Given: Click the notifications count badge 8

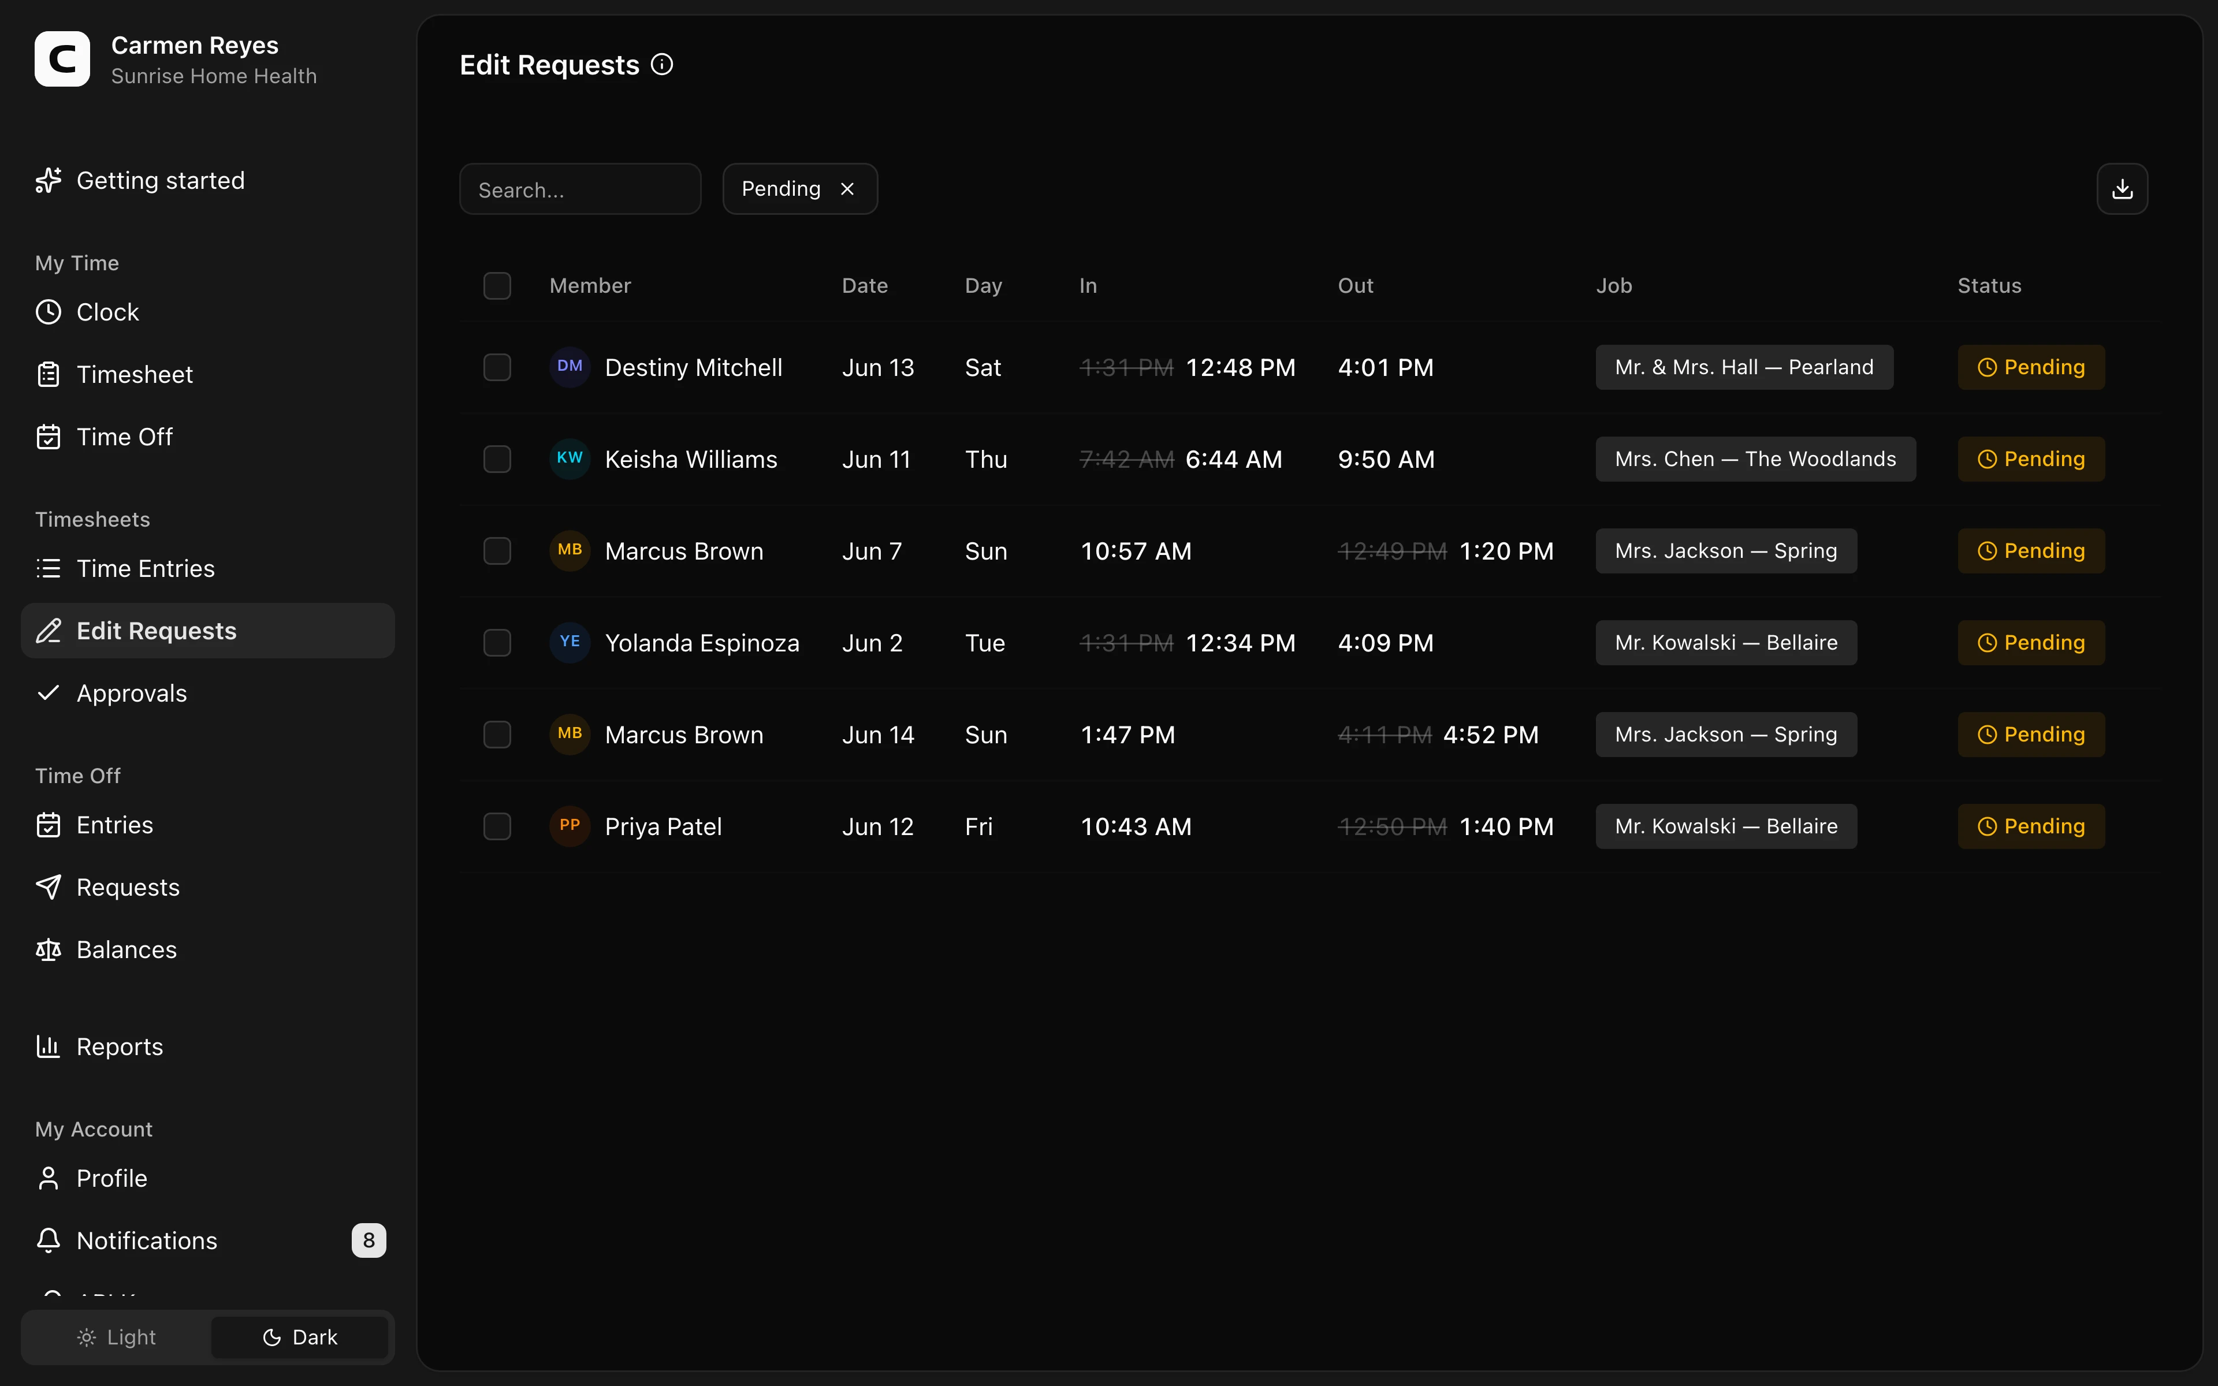Looking at the screenshot, I should point(369,1241).
